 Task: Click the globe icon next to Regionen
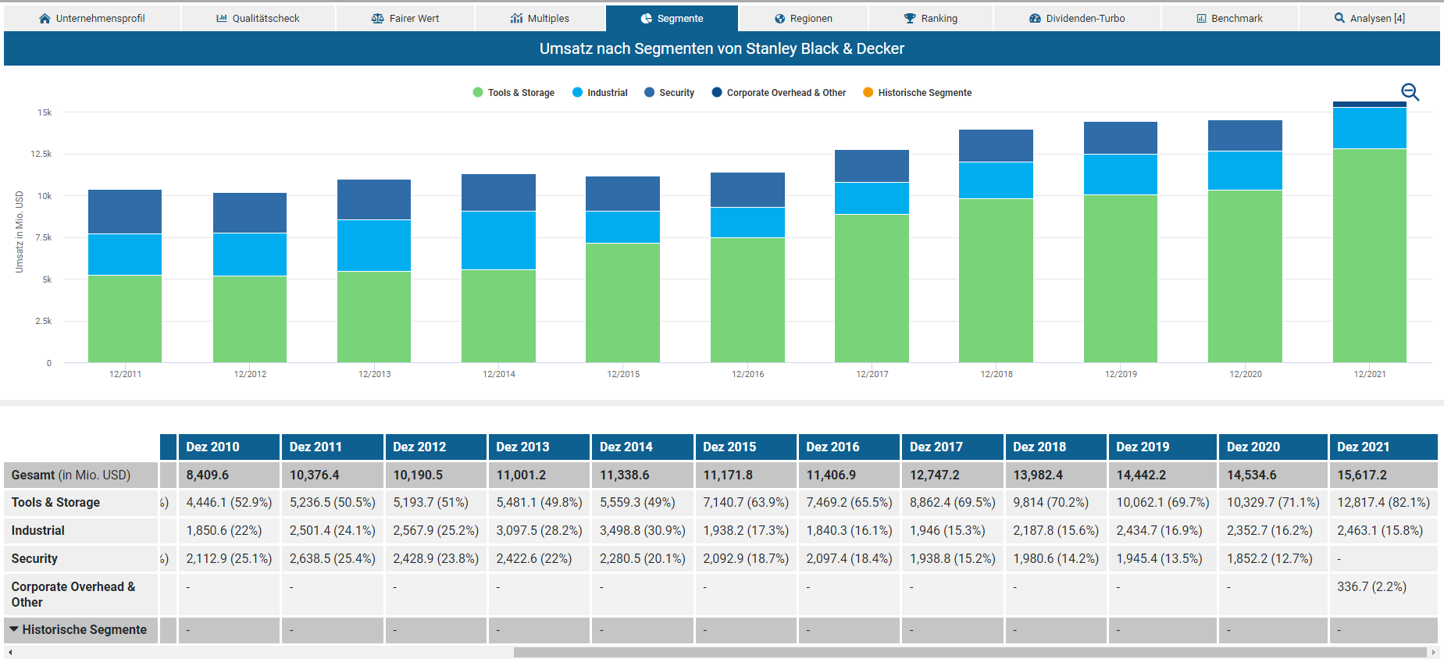pyautogui.click(x=779, y=19)
